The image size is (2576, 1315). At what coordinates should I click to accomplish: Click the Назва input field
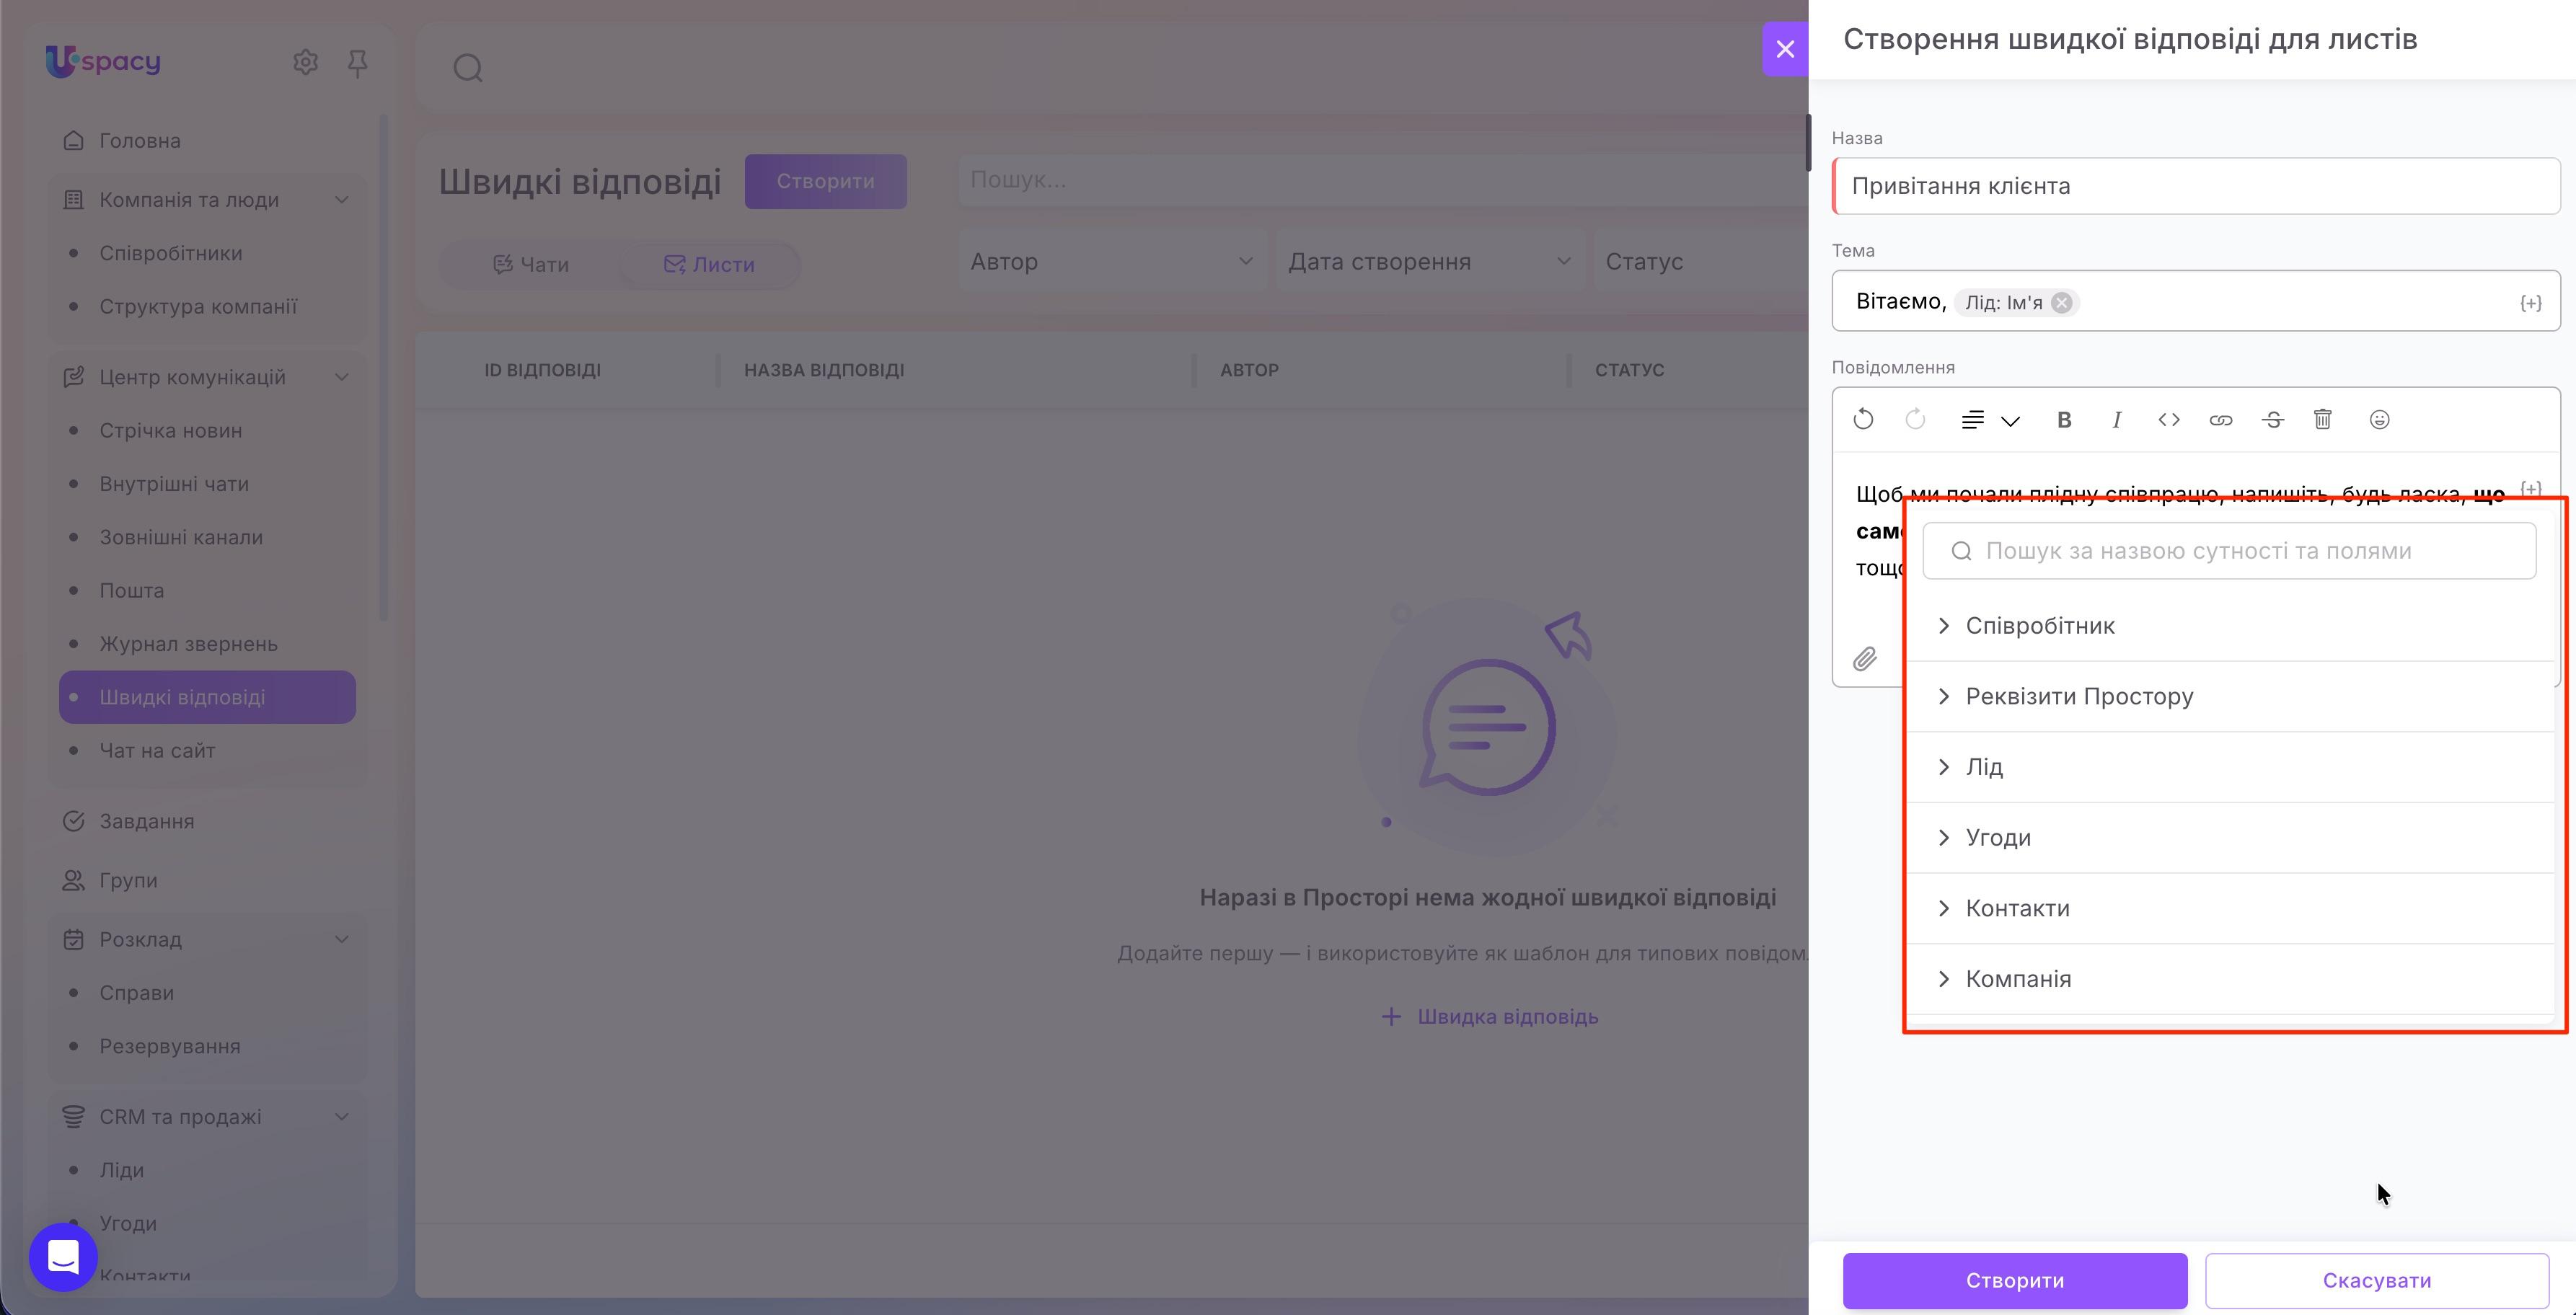click(x=2196, y=186)
